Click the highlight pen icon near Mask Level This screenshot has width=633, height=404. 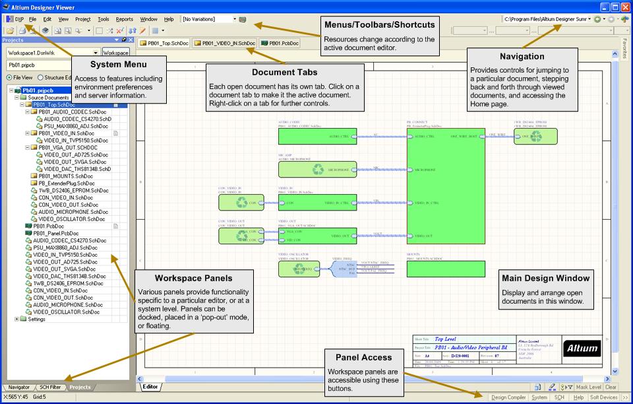pyautogui.click(x=553, y=387)
